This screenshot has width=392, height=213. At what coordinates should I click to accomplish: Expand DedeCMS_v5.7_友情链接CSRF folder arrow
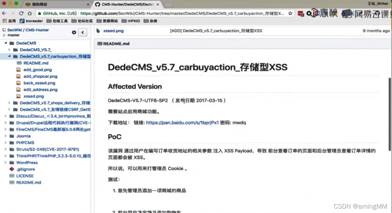pyautogui.click(x=9, y=109)
